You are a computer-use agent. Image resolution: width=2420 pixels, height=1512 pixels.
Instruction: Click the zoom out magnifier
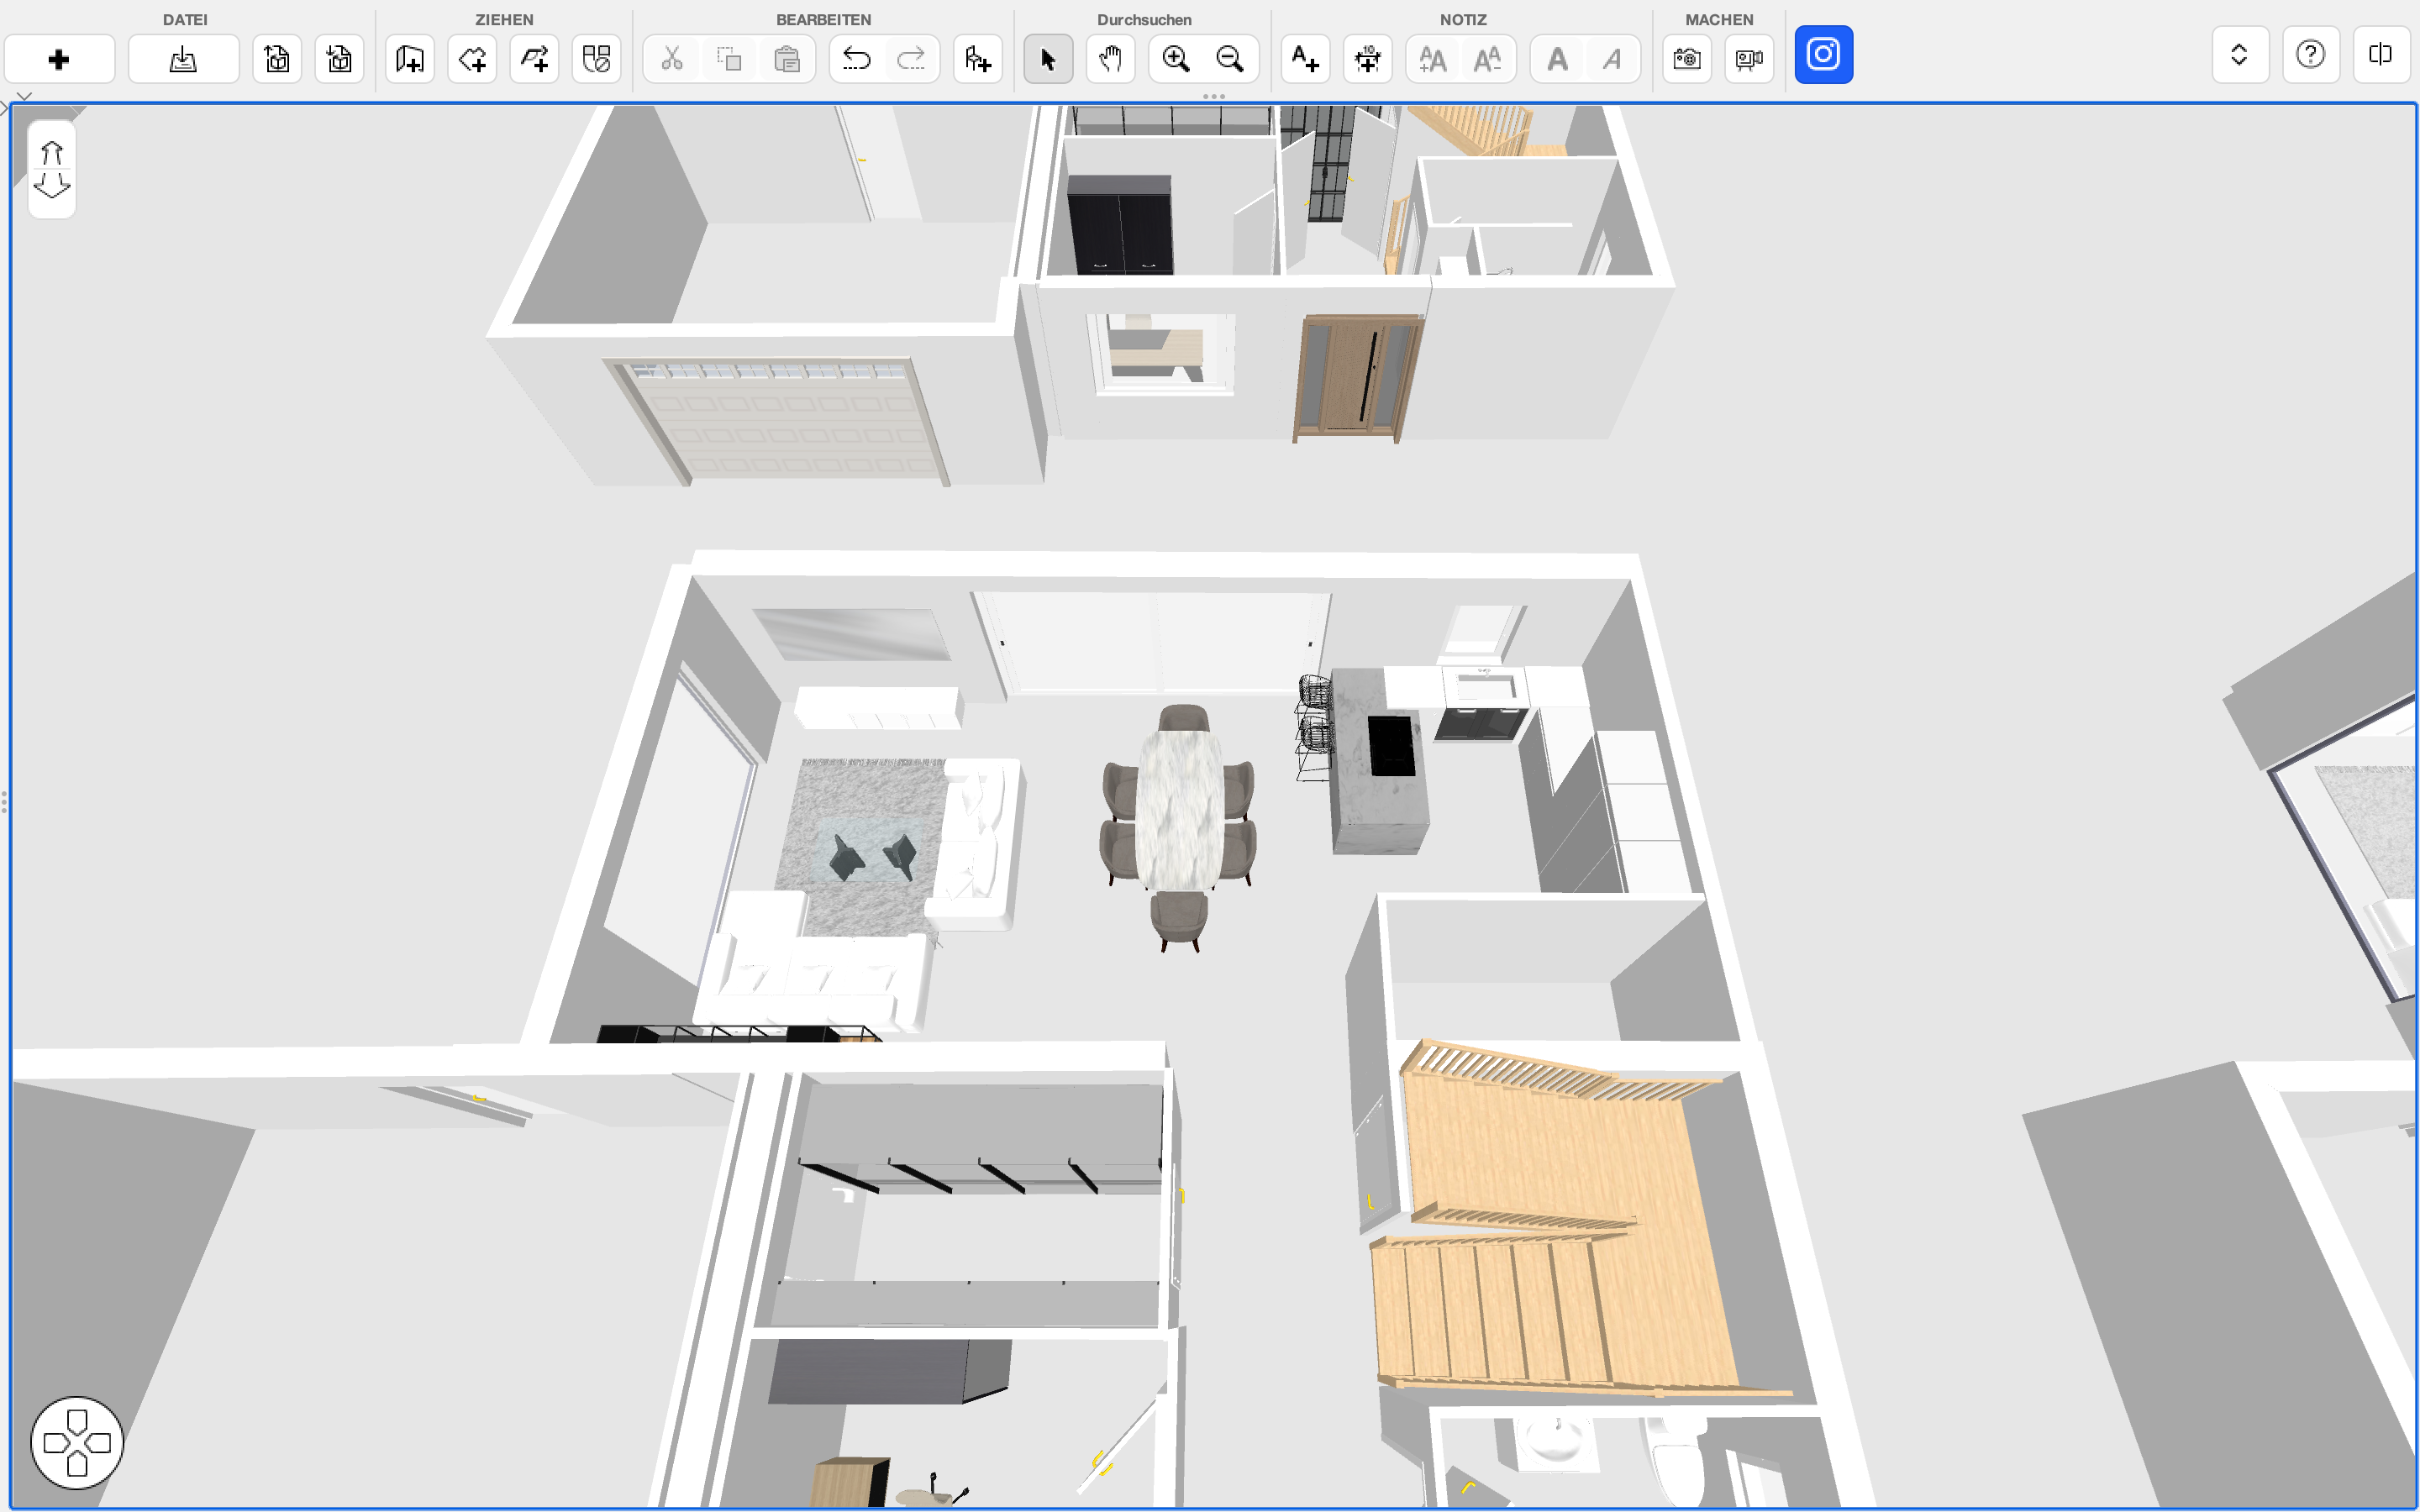[1230, 59]
